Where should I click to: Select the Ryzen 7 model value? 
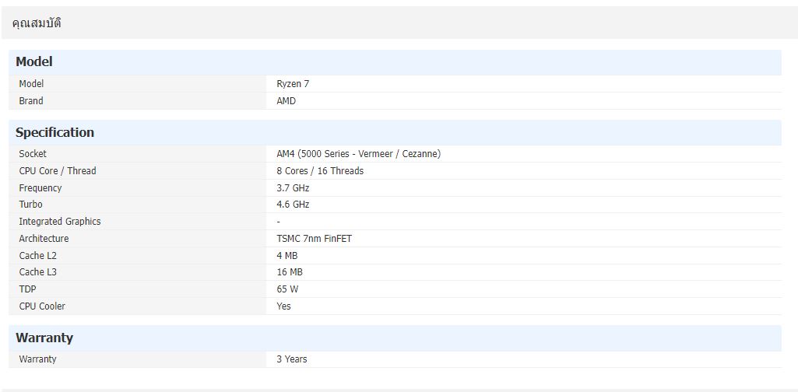(293, 84)
